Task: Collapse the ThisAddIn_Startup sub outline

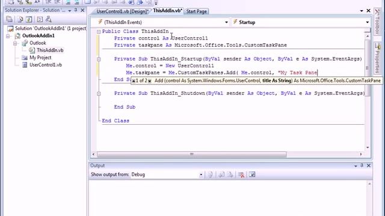Action: (x=99, y=59)
